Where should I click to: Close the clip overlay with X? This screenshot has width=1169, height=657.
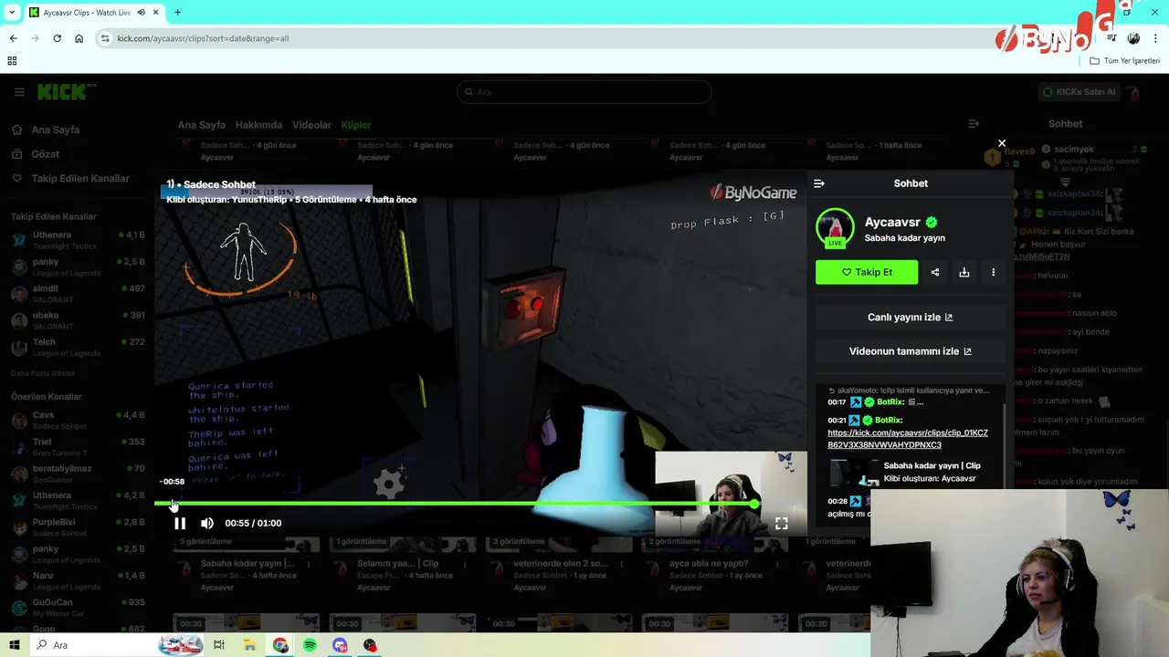[x=1002, y=143]
